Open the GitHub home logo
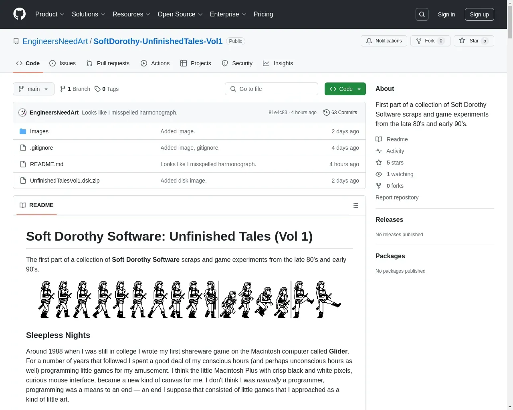The height and width of the screenshot is (410, 513). [19, 14]
